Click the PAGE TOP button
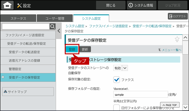Viewport: 189px width, 111px height. click(170, 105)
